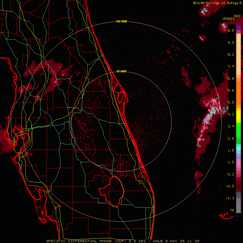Click the 3.4 legend value

pos(231,126)
